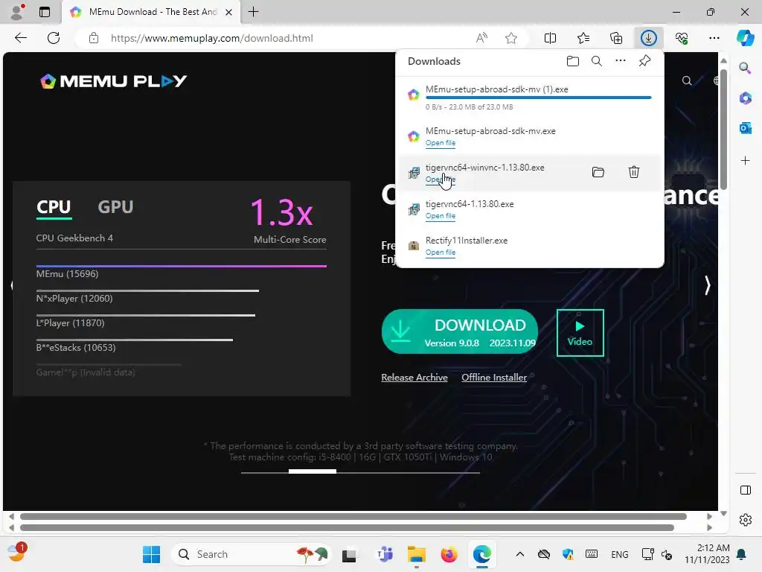This screenshot has height=572, width=762.
Task: Search within the downloads list
Action: pyautogui.click(x=596, y=61)
